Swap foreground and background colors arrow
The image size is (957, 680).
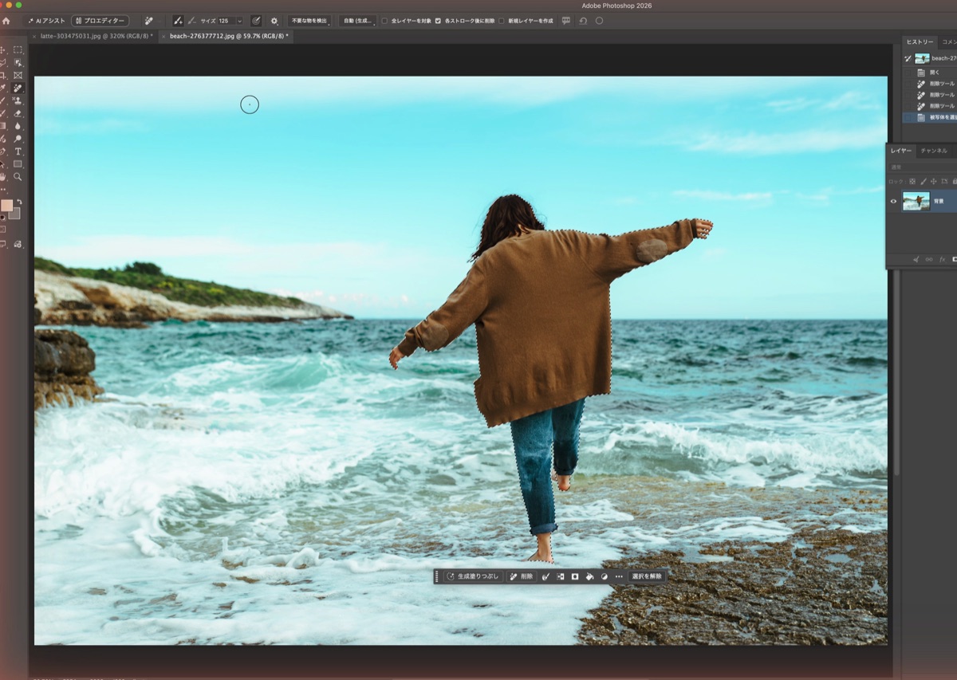coord(19,202)
